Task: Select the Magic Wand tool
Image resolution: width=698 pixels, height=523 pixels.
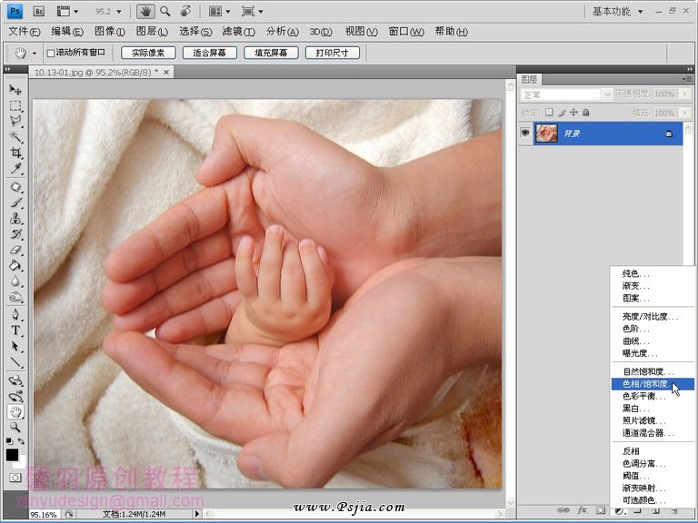Action: point(15,138)
